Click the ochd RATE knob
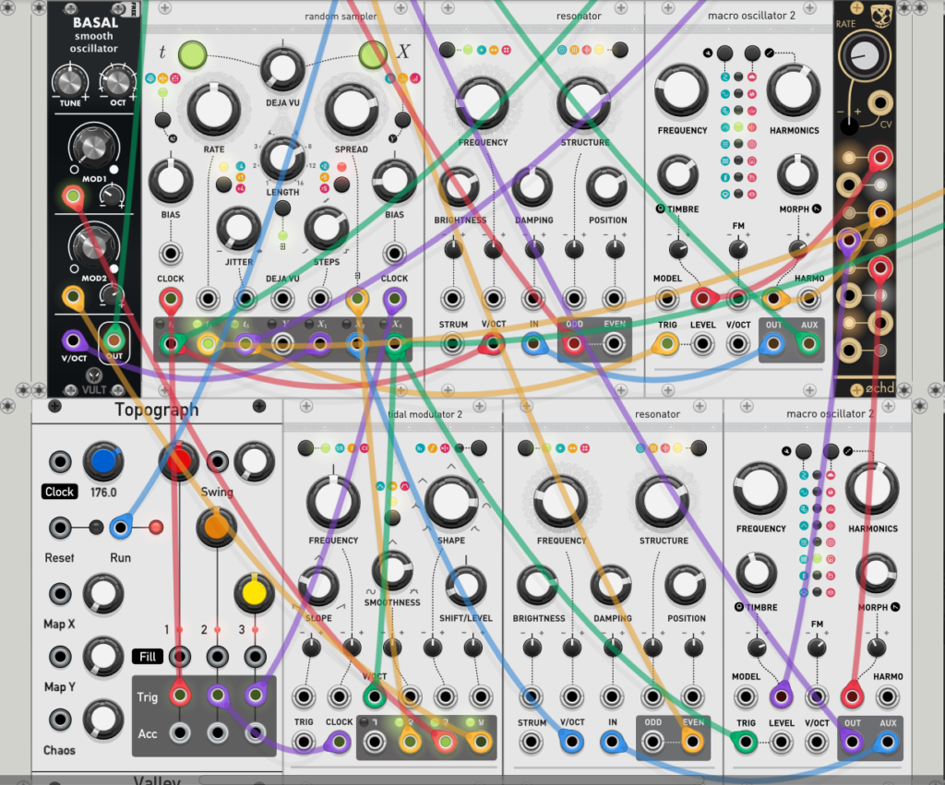945x785 pixels. pos(863,56)
